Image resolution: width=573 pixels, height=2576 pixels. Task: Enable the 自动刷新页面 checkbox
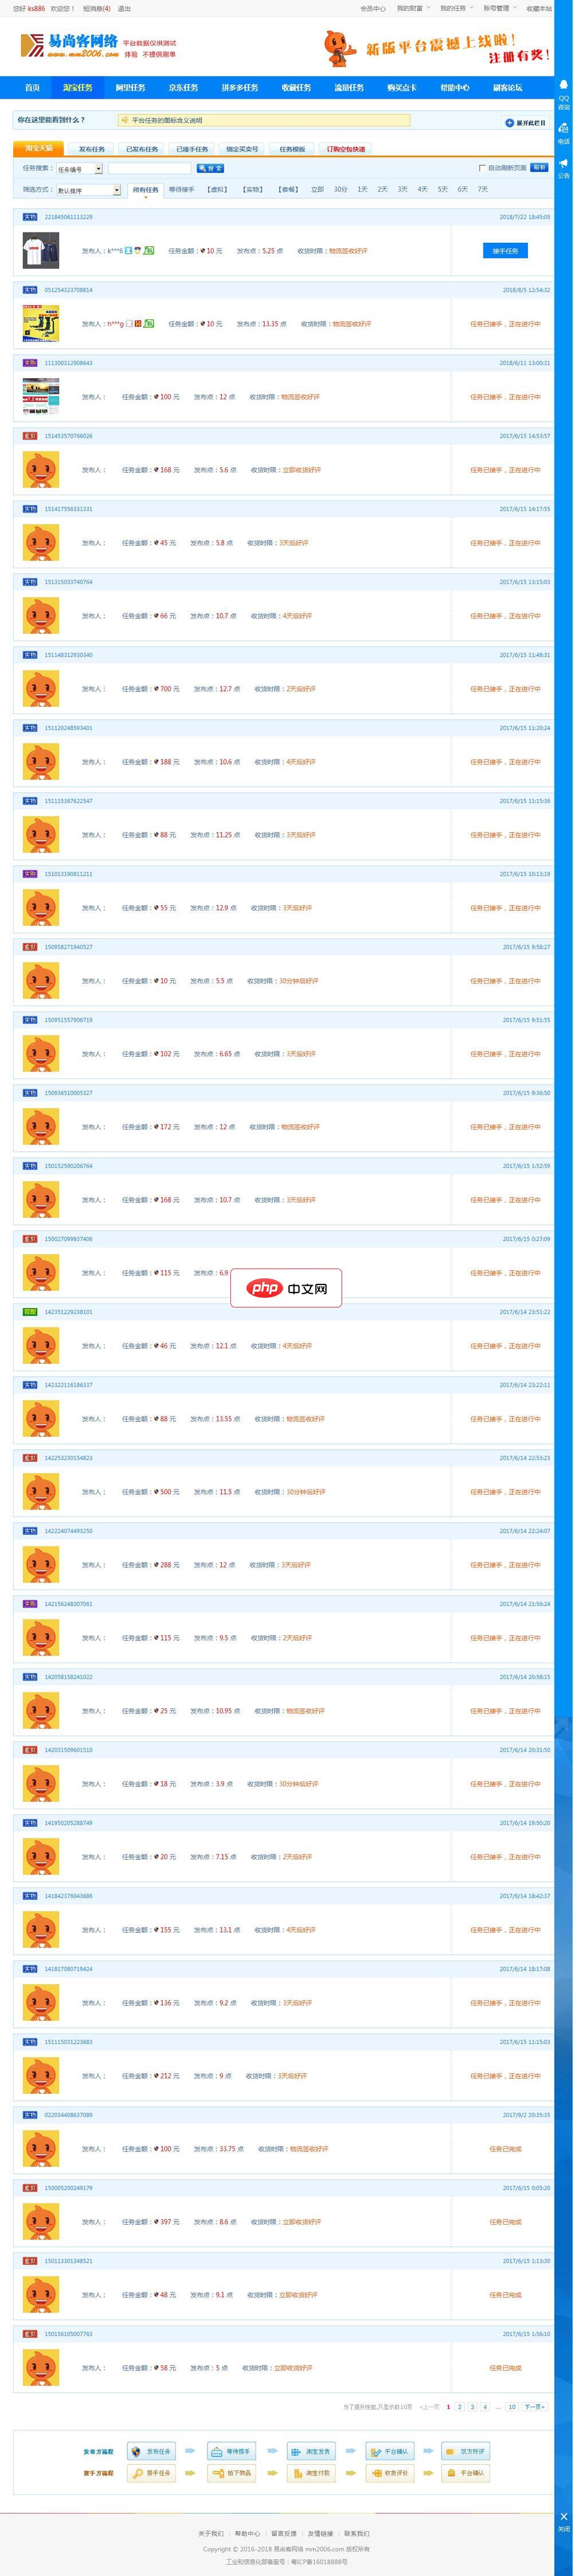[482, 168]
